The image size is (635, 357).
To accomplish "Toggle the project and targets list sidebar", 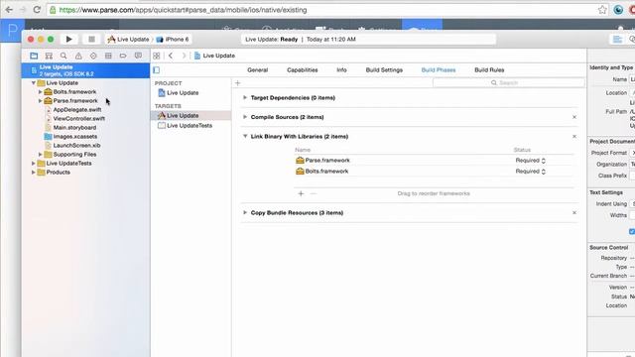I will click(x=157, y=70).
